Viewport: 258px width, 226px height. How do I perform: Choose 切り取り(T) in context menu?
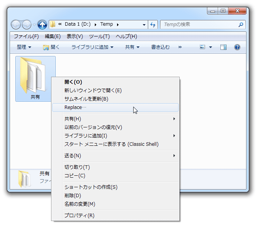[x=115, y=167]
